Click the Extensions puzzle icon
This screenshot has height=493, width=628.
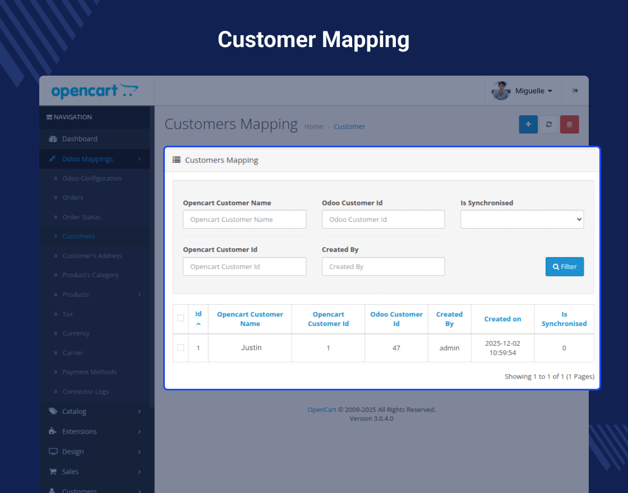tap(53, 431)
